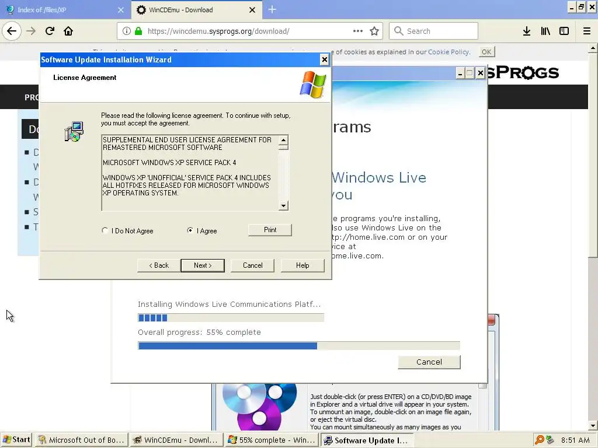598x448 pixels.
Task: Toggle the browser sidebar icon
Action: [x=564, y=31]
